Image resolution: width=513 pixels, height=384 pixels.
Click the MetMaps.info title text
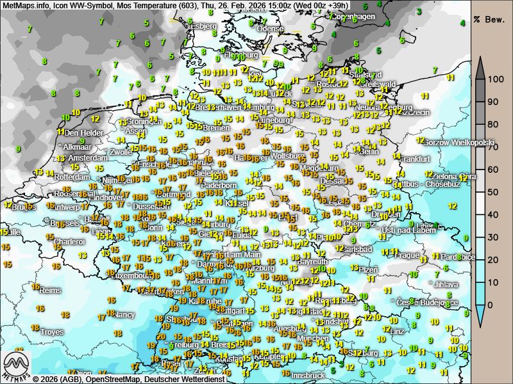click(x=26, y=5)
